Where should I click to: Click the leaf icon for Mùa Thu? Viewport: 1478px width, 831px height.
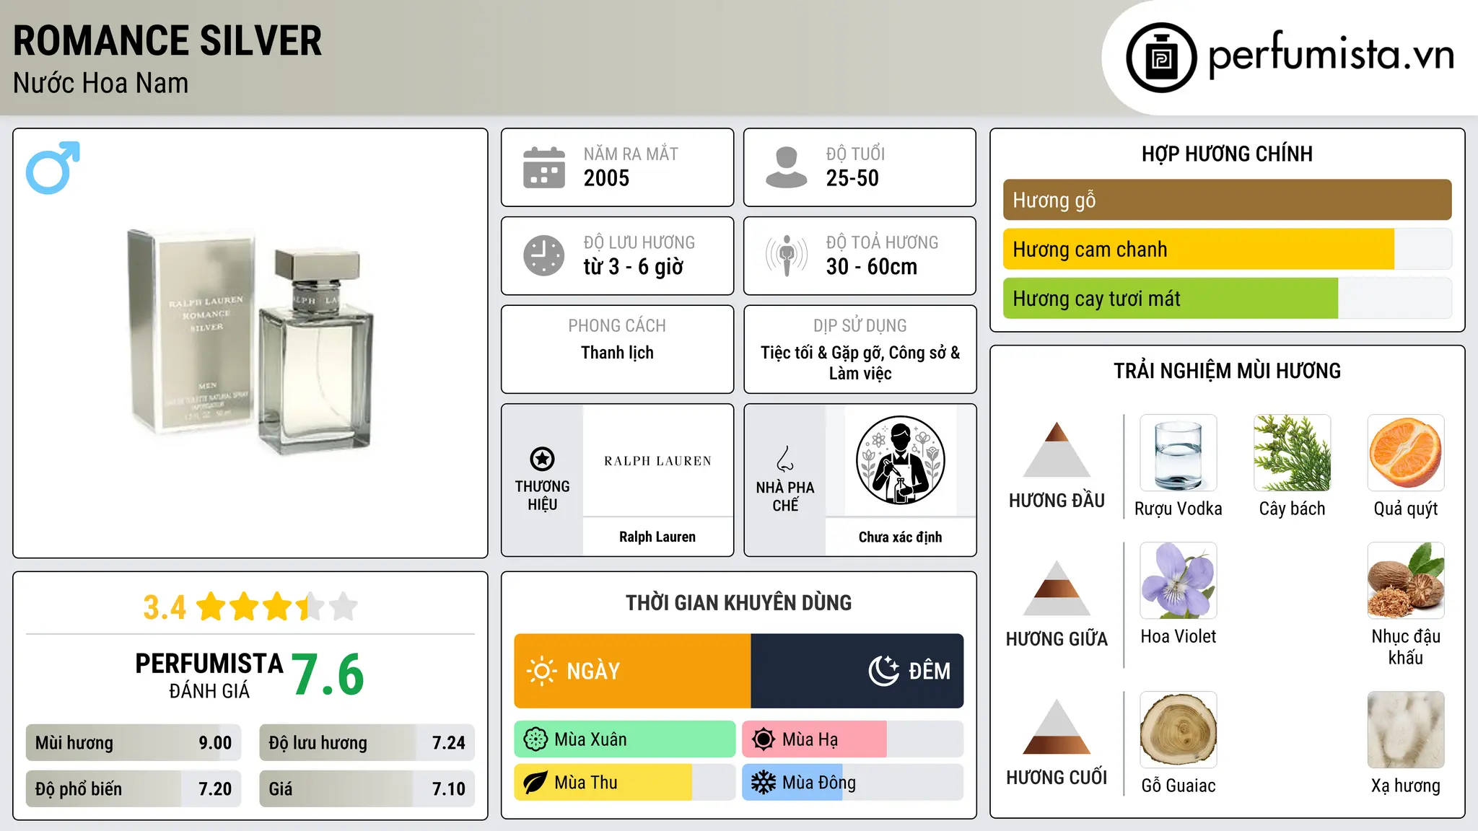[535, 783]
